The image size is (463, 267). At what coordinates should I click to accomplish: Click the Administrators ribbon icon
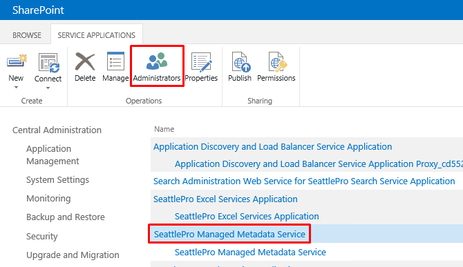pos(157,61)
